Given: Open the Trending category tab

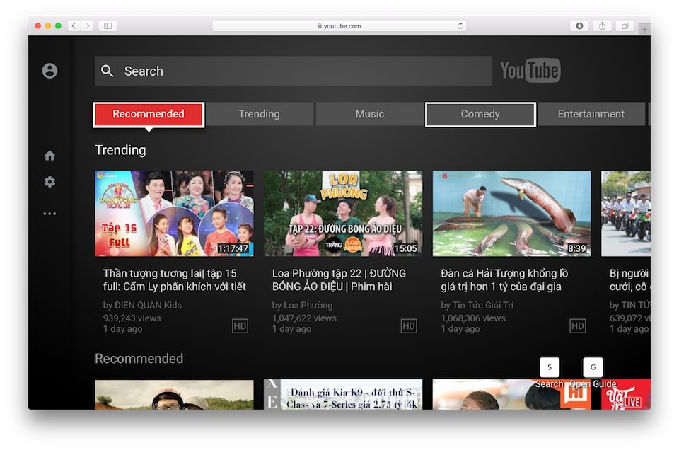Looking at the screenshot, I should coord(259,113).
